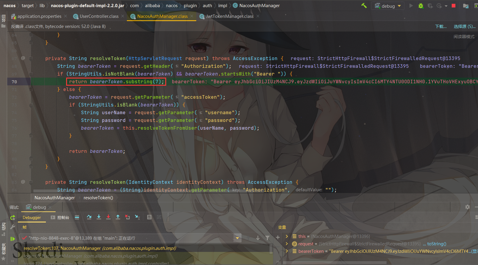Toggle code folding at the resolveToken method, line 67

click(x=31, y=58)
